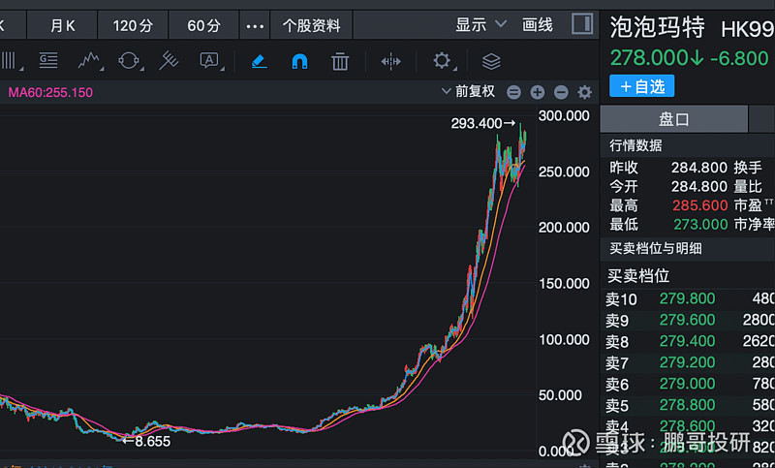Click the equals reset zoom icon
This screenshot has width=775, height=468.
click(514, 92)
